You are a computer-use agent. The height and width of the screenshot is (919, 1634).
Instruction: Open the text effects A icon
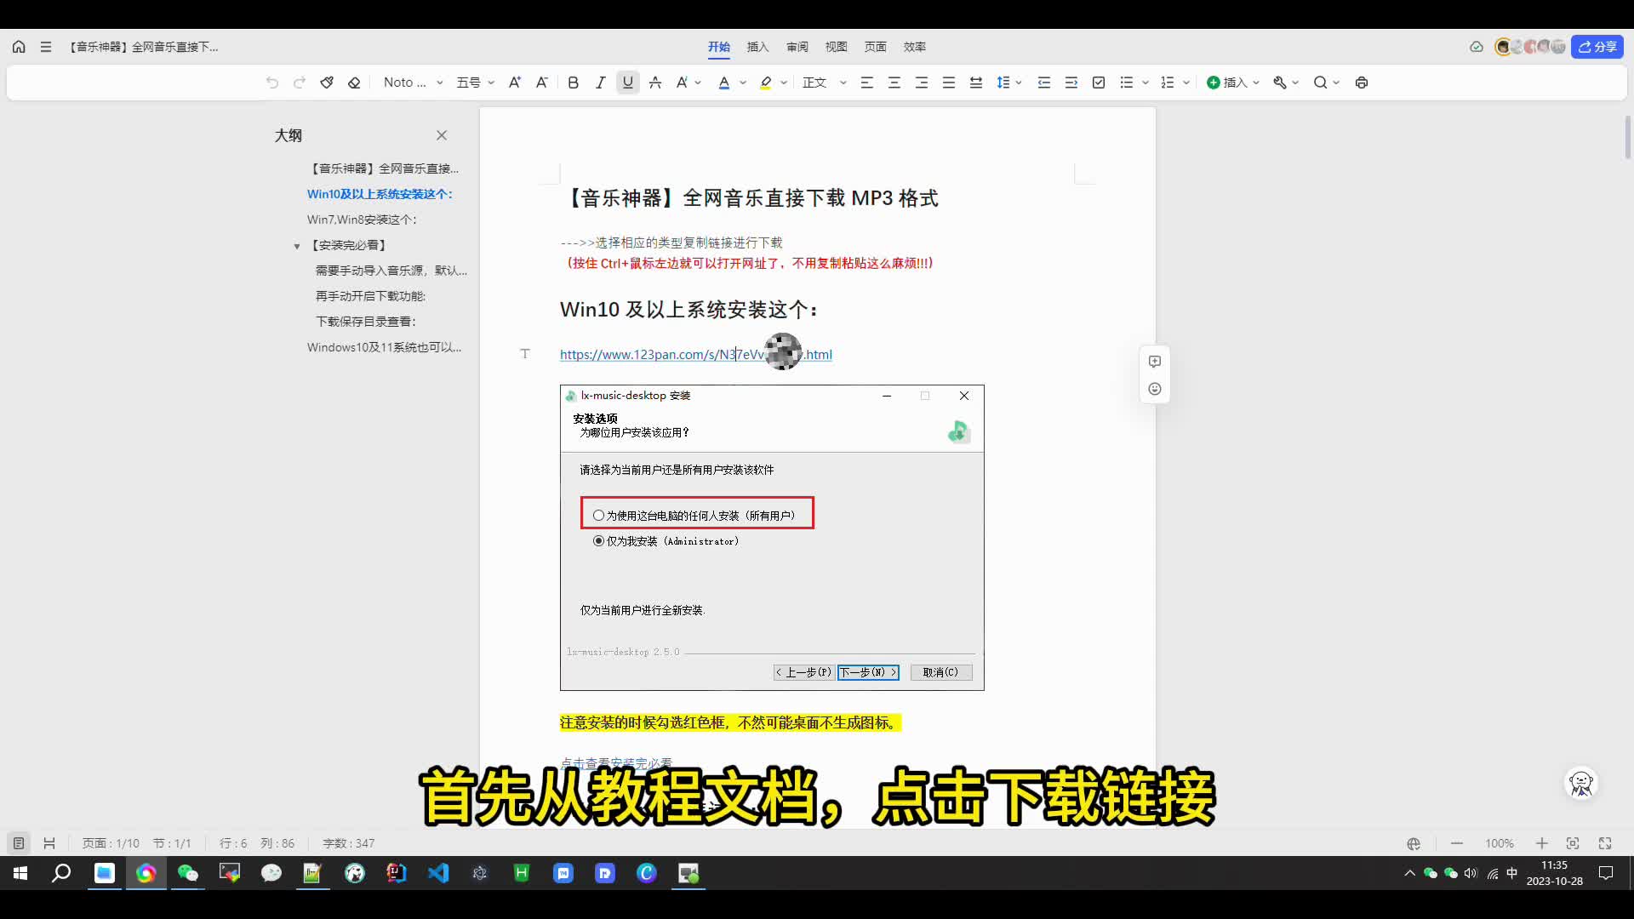click(682, 83)
